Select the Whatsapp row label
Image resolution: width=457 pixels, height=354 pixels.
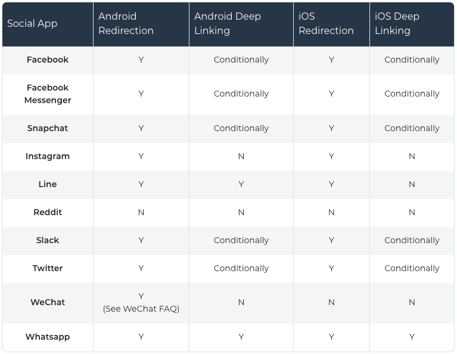[x=48, y=337]
